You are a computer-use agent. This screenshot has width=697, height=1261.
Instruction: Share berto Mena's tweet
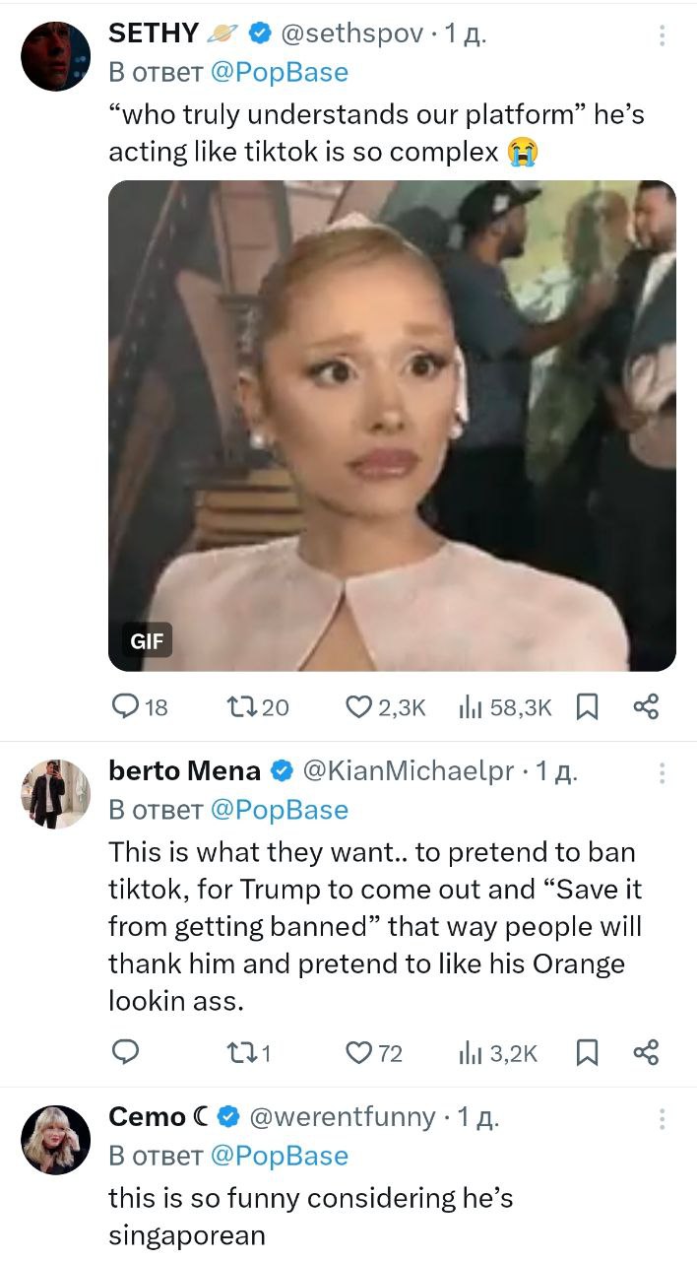point(646,1053)
